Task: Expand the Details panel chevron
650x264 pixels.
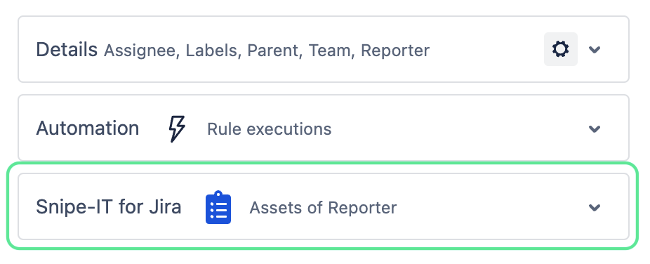Action: pyautogui.click(x=595, y=50)
